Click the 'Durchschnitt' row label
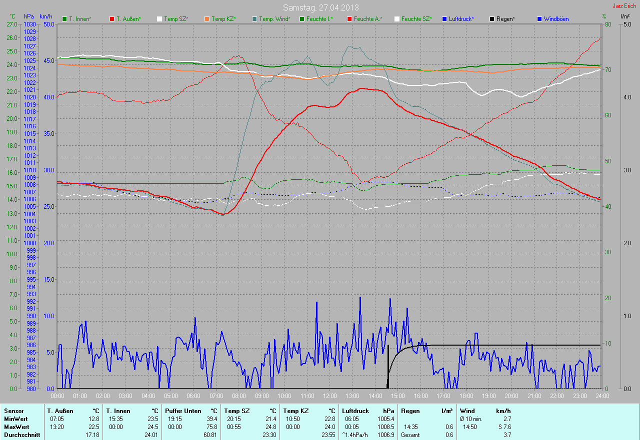The width and height of the screenshot is (640, 440). pyautogui.click(x=21, y=435)
